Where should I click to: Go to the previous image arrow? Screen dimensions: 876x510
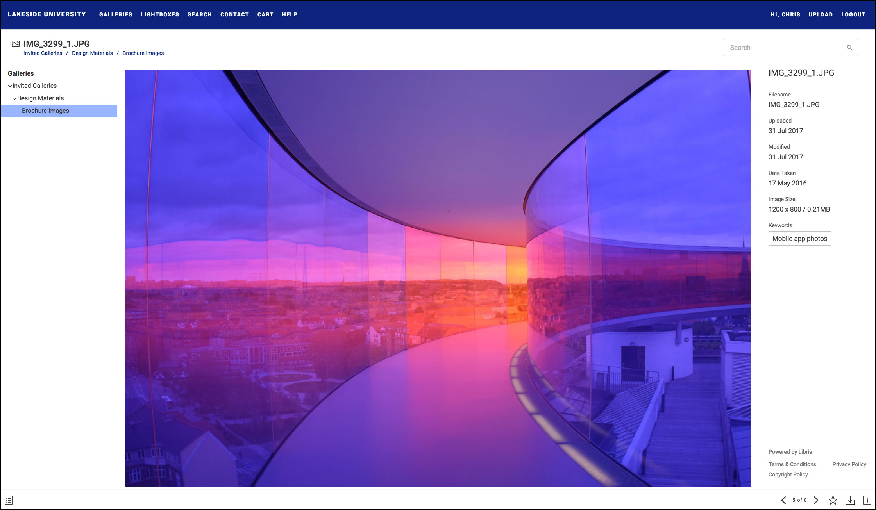click(x=783, y=500)
